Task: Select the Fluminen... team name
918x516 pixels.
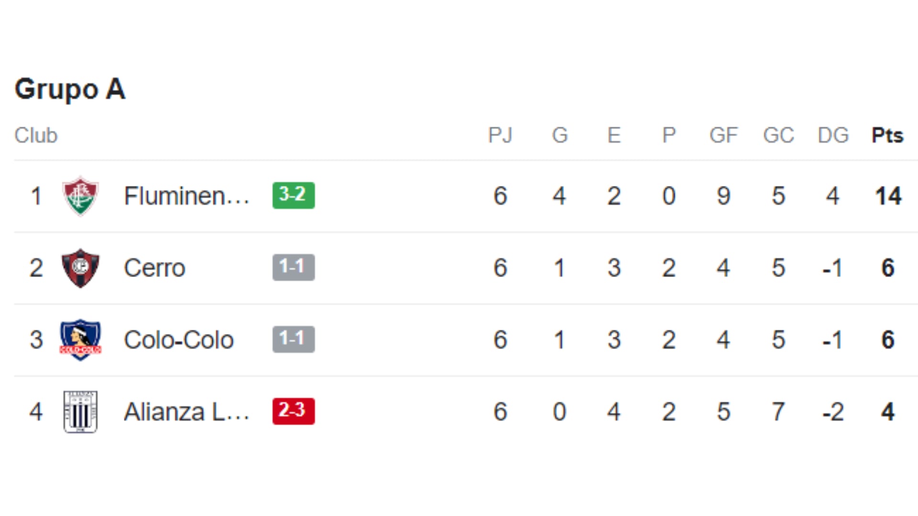Action: 186,196
